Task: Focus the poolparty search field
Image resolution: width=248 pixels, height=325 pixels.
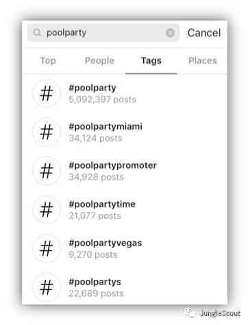Action: click(103, 33)
